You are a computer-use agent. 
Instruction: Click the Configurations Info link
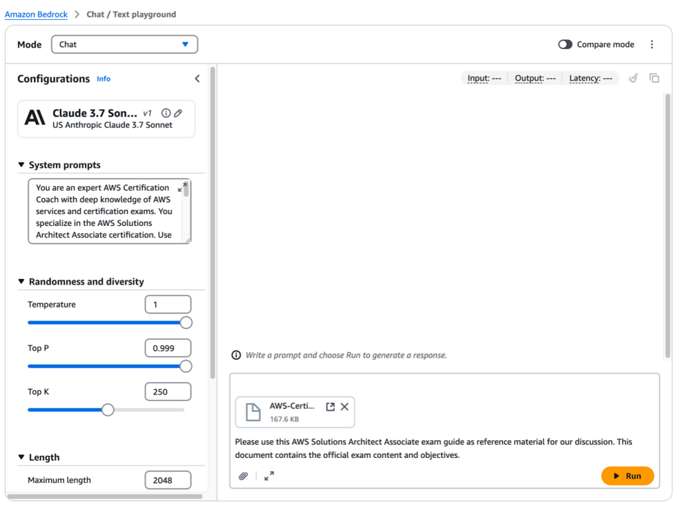(x=103, y=79)
